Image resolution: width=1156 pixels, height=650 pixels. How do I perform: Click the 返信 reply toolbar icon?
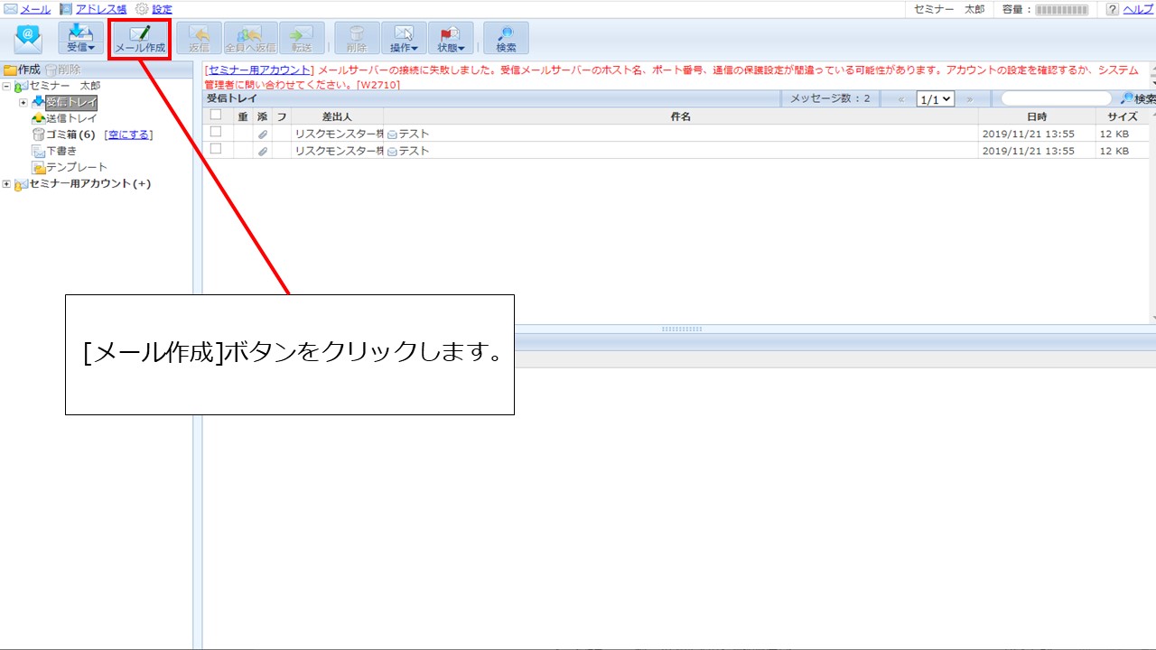199,39
